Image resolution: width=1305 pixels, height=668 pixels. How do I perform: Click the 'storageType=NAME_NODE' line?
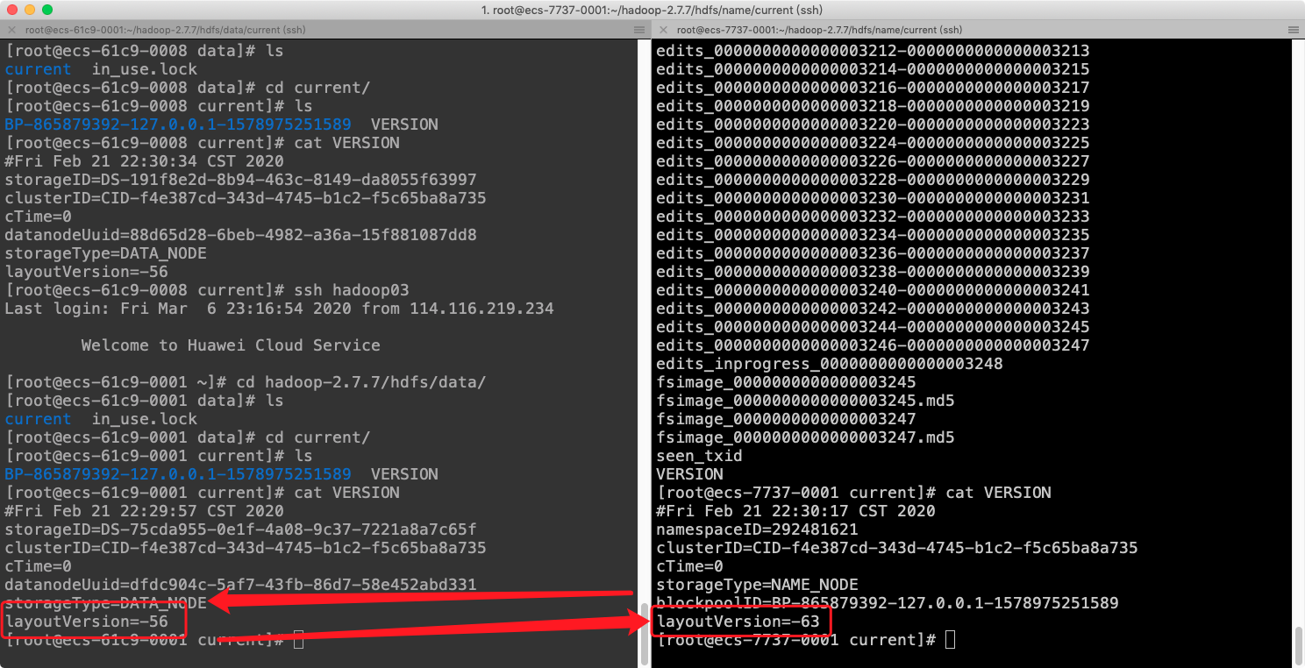point(757,585)
